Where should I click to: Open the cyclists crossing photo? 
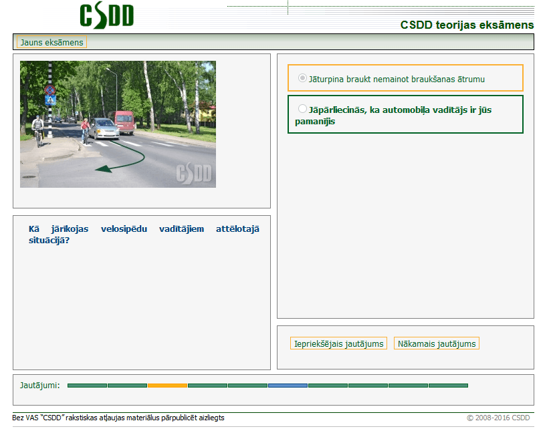click(x=118, y=124)
